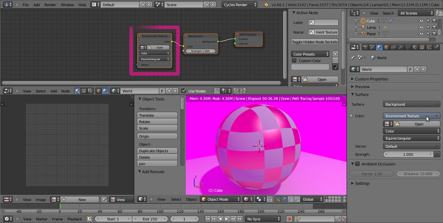Click the play animation button

click(226, 219)
